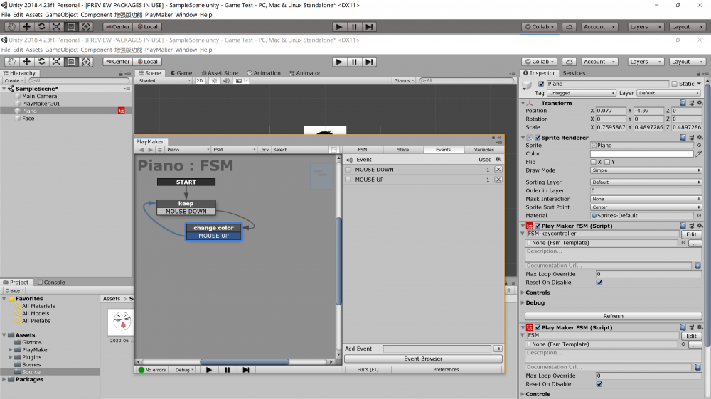Click the hierarchy lock icon
Viewport: 711px width, 399px height.
tap(121, 73)
